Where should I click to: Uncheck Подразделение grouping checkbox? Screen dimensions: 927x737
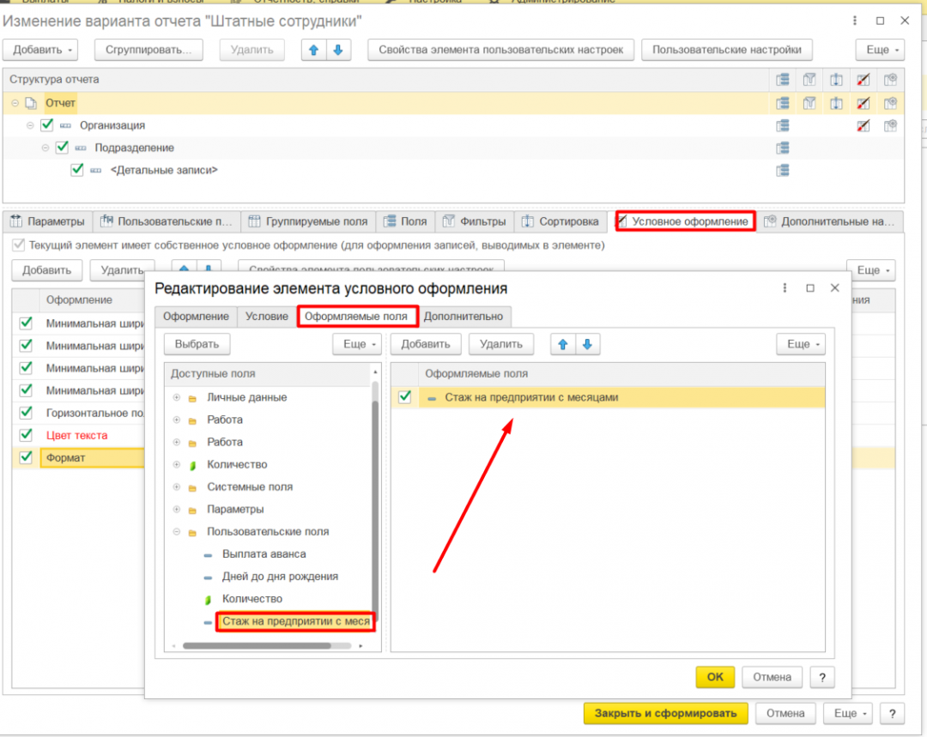point(62,148)
